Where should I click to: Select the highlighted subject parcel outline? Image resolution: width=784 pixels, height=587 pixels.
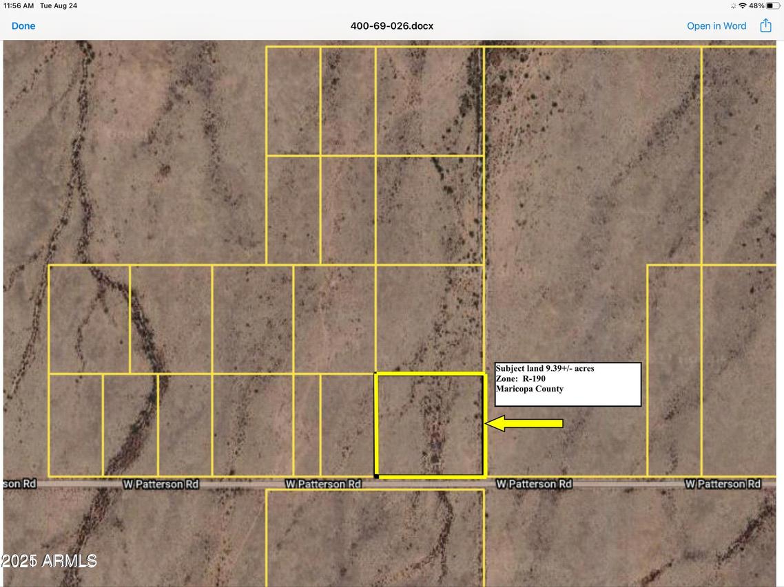click(430, 425)
